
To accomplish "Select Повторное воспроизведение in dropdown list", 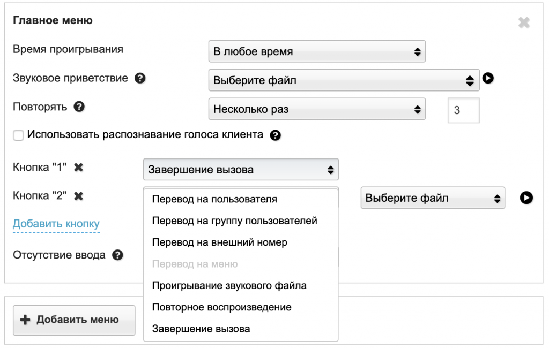I will pyautogui.click(x=222, y=307).
